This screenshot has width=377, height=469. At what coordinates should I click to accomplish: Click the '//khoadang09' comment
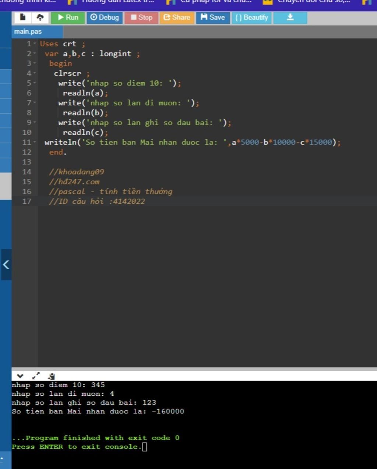coord(77,172)
